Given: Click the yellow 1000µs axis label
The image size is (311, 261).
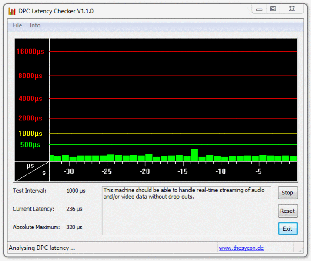Looking at the screenshot, I should 30,134.
